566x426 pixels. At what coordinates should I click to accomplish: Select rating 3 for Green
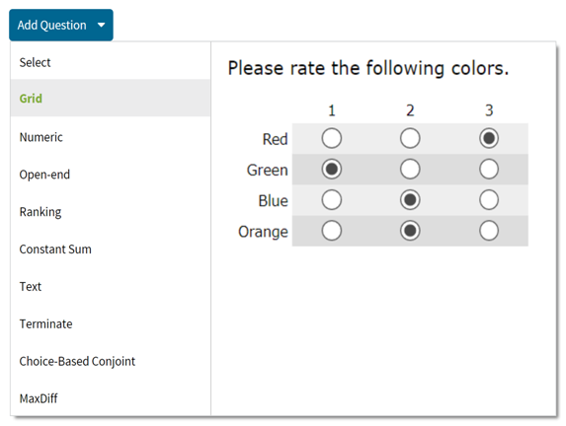489,169
